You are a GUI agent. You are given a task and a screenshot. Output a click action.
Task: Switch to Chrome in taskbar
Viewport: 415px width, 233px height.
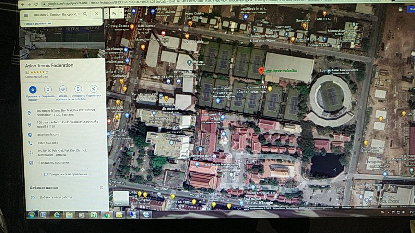tap(107, 215)
